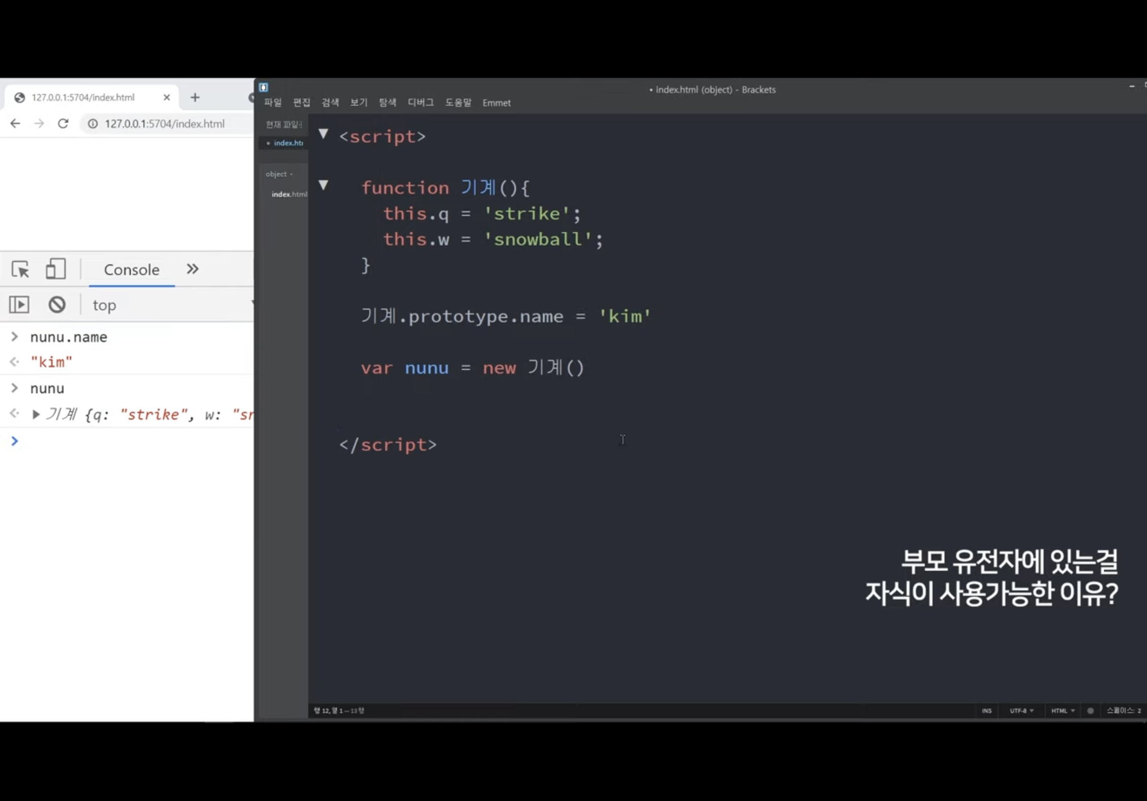Show more DevTools tabs chevron
Viewport: 1147px width, 801px height.
pos(192,269)
